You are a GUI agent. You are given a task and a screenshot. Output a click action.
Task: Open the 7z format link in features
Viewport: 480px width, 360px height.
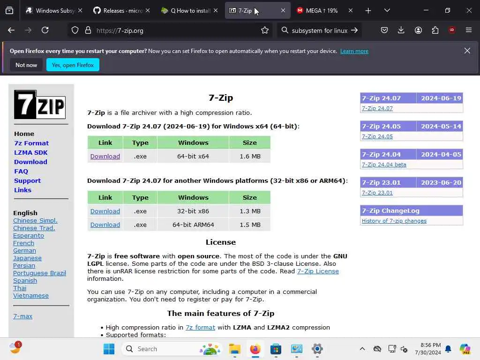point(200,328)
